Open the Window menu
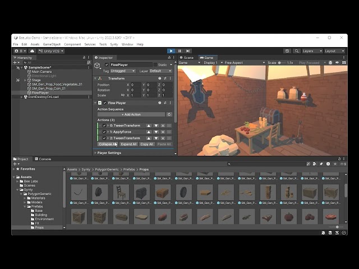Image resolution: width=359 pixels, height=269 pixels. (127, 44)
